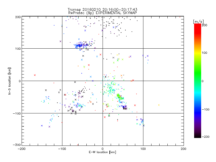Click the x-axis tick label 200
This screenshot has height=162, width=216.
click(184, 149)
